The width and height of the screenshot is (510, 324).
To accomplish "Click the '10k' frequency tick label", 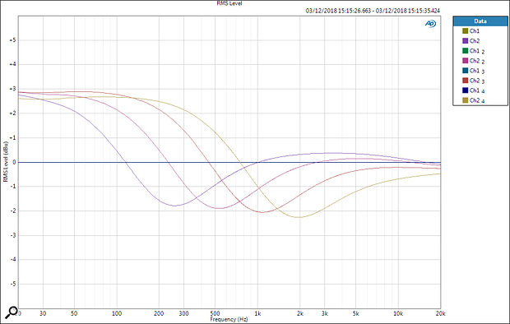I will [398, 313].
